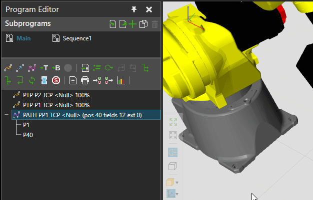Viewport: 313px width, 200px height.
Task: Open the frame types visibility dropdown
Action: click(177, 194)
